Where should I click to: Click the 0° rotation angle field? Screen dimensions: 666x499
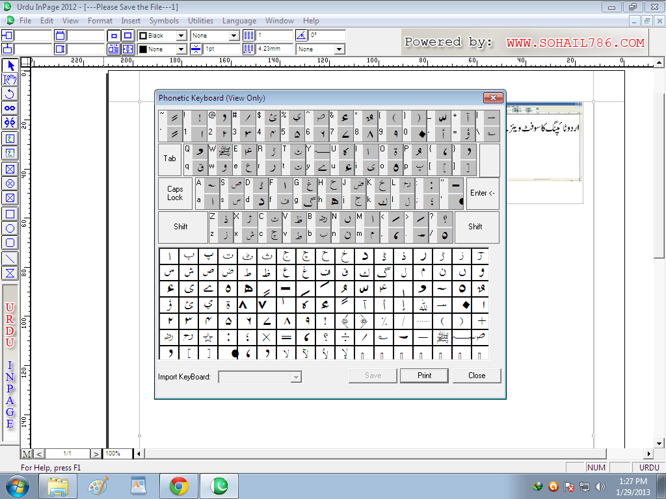[326, 36]
